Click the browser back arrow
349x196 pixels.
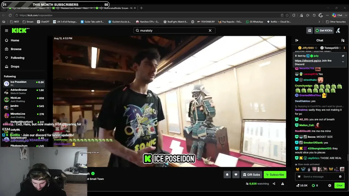coord(4,15)
